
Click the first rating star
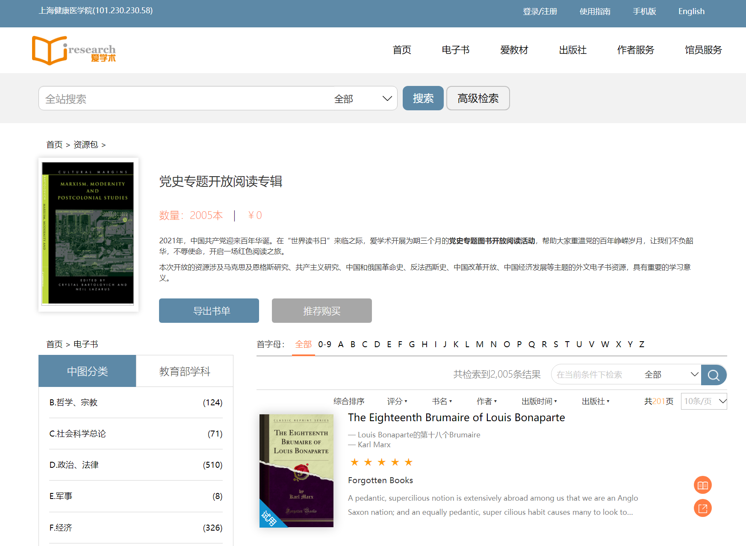point(354,462)
